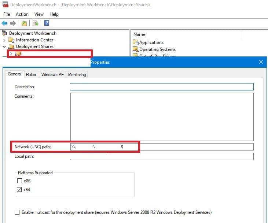Select the Operating Systems folder icon
268x223 pixels.
pos(136,49)
